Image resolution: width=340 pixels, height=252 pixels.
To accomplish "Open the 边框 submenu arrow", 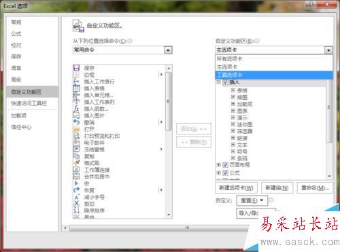I will click(161, 75).
